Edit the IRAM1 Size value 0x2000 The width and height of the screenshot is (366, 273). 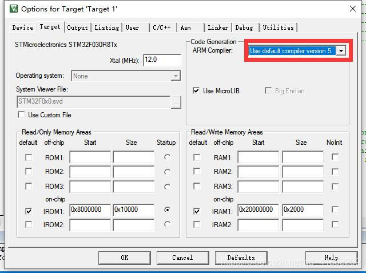(303, 210)
